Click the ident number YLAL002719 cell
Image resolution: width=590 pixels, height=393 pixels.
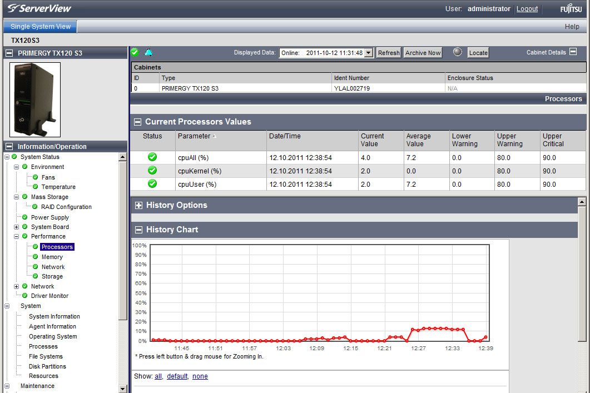(x=388, y=88)
